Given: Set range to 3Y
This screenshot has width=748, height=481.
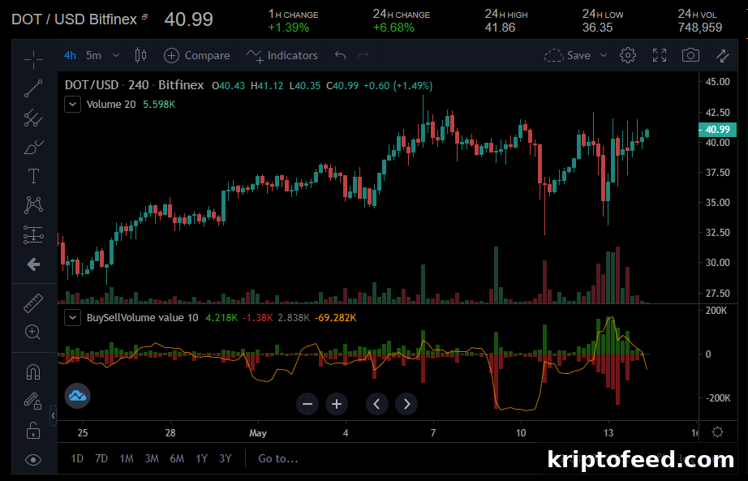Looking at the screenshot, I should coord(226,458).
